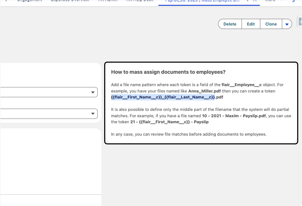Screen dimensions: 302x206
Task: Open the HR Admin tab
Action: (107, 1)
